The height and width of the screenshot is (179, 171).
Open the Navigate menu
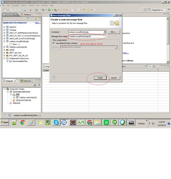point(15,5)
